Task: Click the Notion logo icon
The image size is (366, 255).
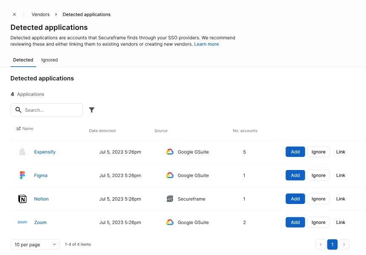Action: pyautogui.click(x=23, y=199)
